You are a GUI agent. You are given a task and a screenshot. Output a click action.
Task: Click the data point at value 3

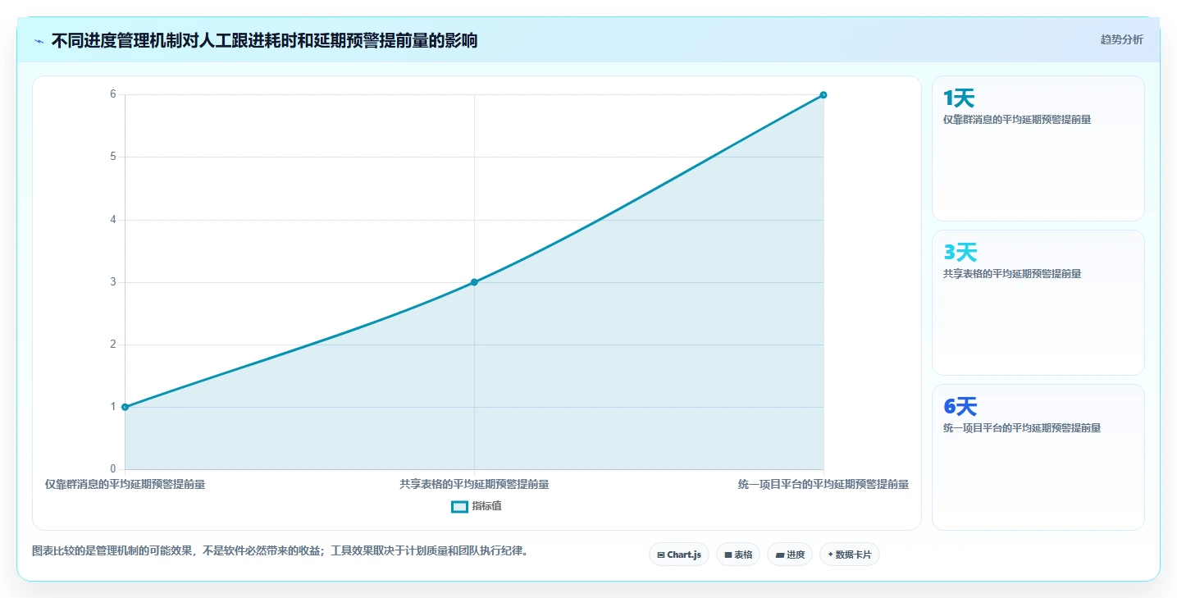pos(474,282)
